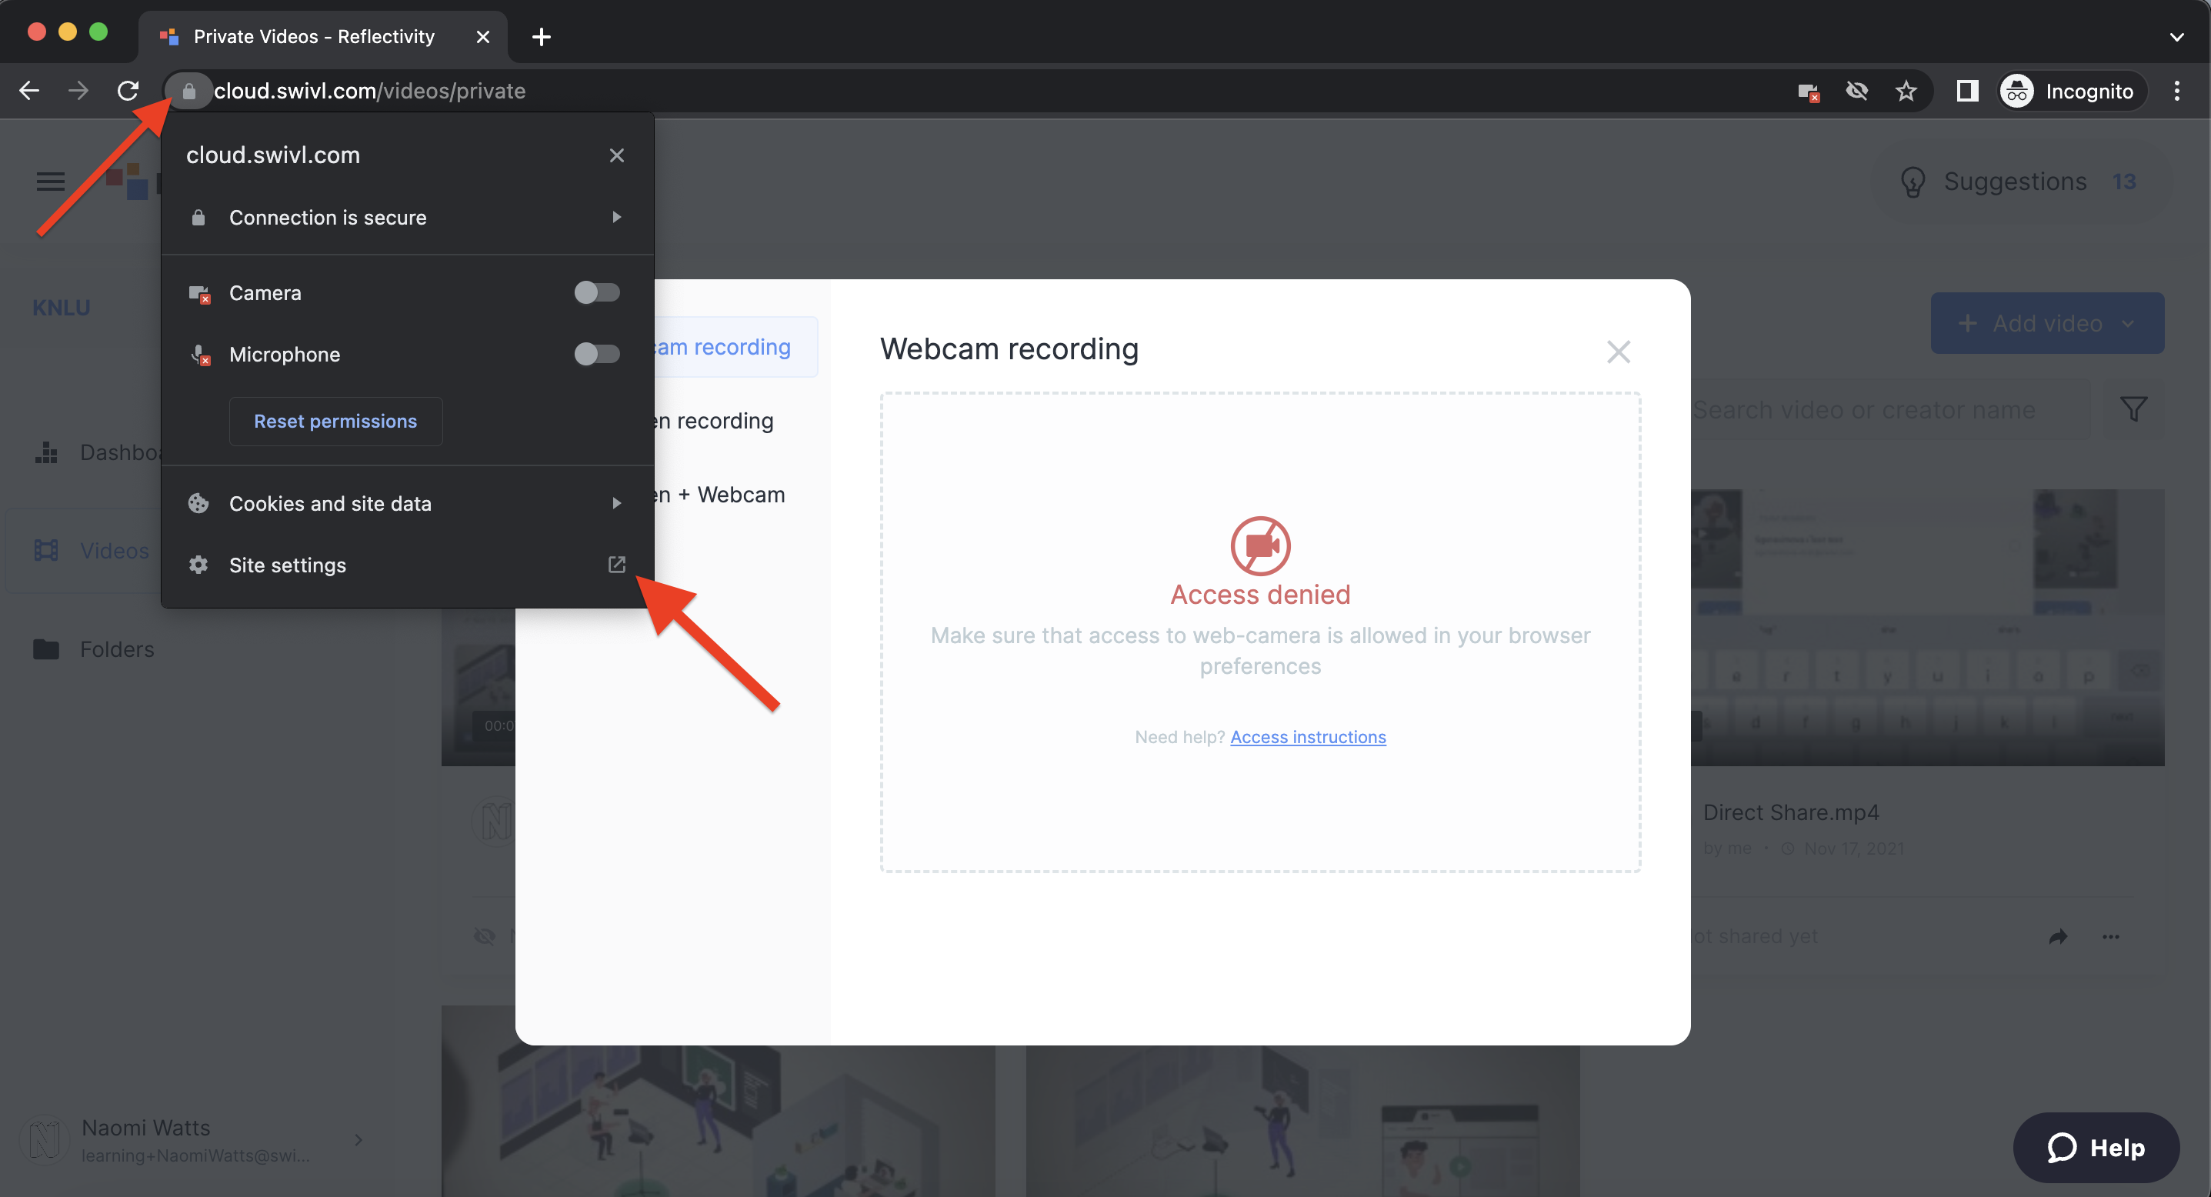This screenshot has width=2211, height=1197.
Task: Click the blocked camera icon in address bar
Action: click(x=1809, y=91)
